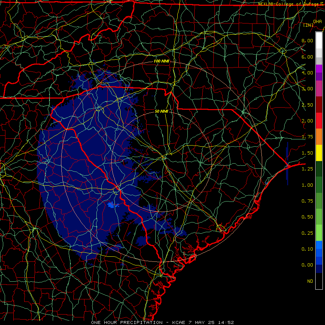Click the 4.00 legend label
Screen dimensions: 325x325
307,73
